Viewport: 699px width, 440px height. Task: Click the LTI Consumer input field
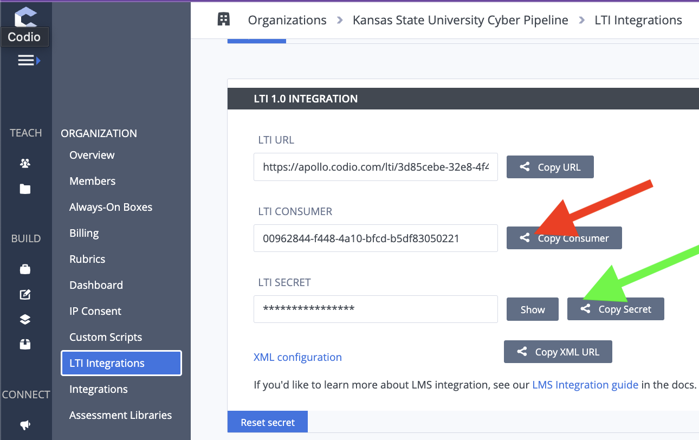376,238
